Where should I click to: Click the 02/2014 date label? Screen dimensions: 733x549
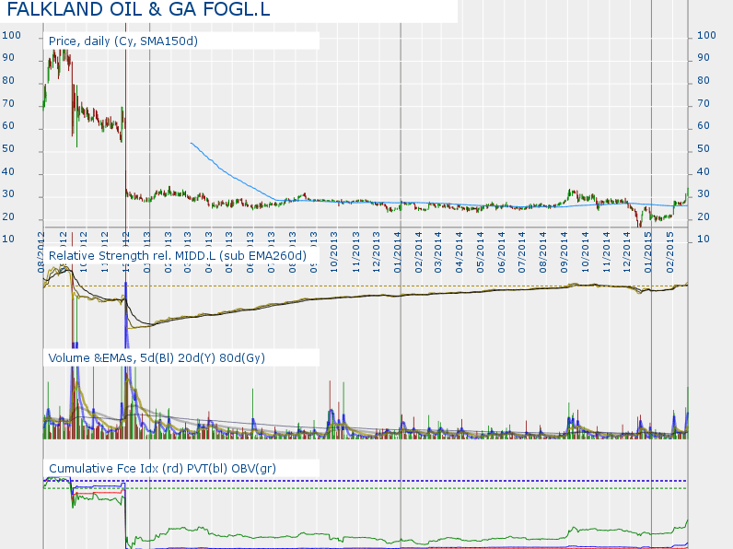[418, 252]
